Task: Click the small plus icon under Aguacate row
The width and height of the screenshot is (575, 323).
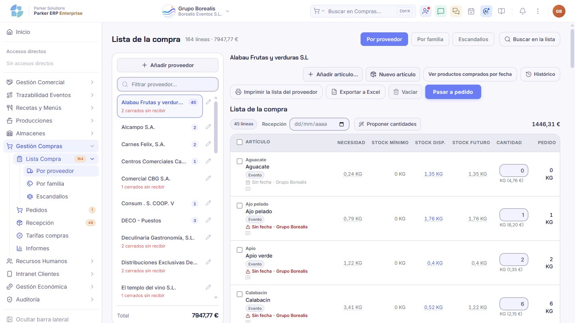Action: click(x=248, y=189)
